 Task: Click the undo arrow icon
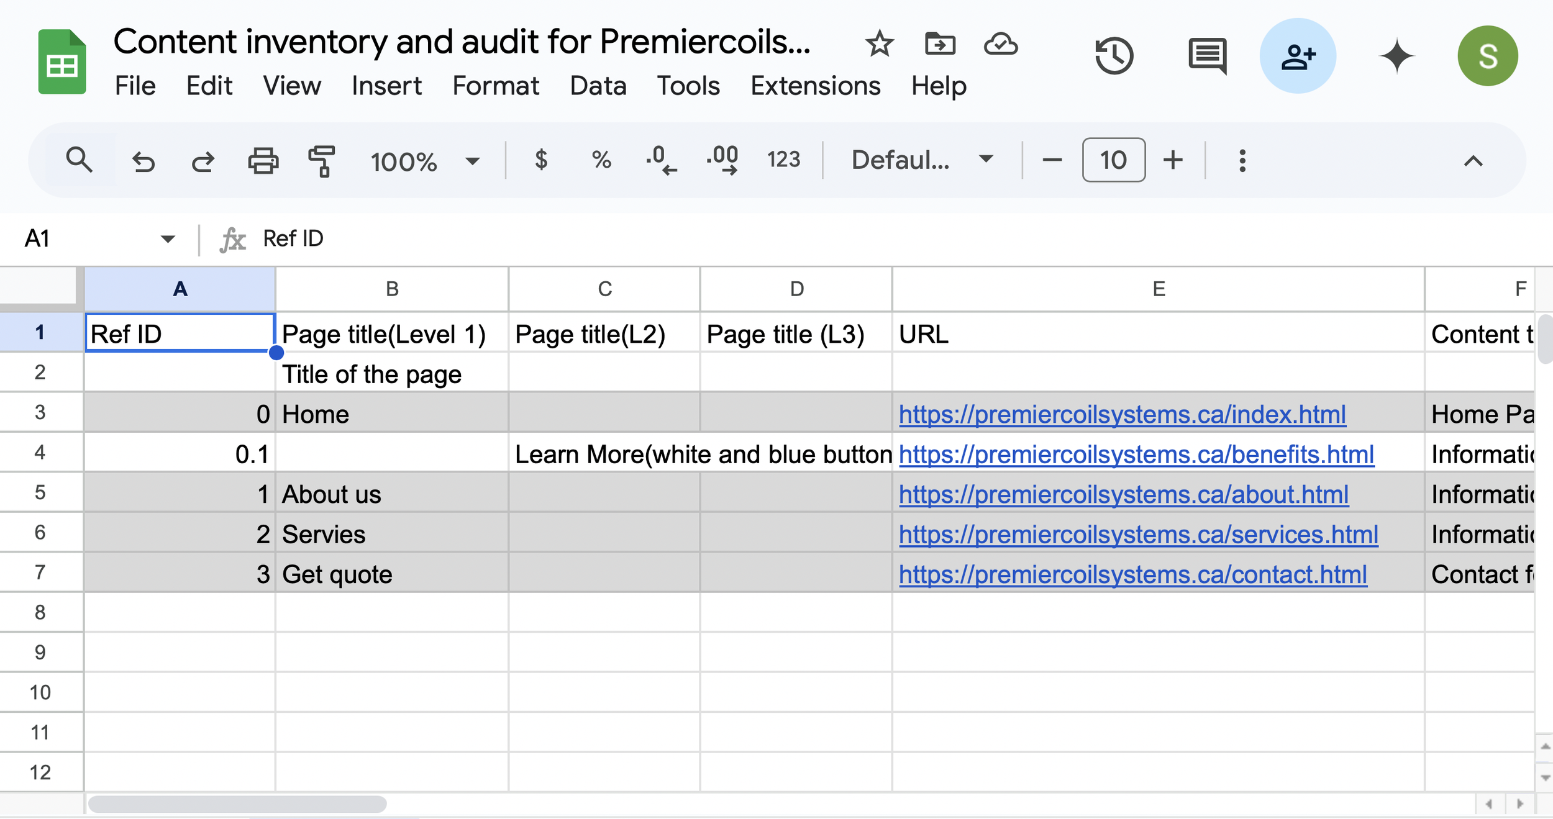pyautogui.click(x=143, y=161)
